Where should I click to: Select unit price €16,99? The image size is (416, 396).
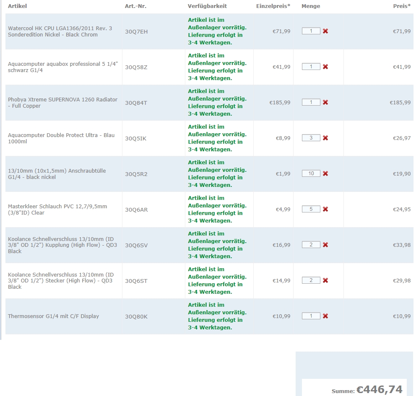(281, 245)
